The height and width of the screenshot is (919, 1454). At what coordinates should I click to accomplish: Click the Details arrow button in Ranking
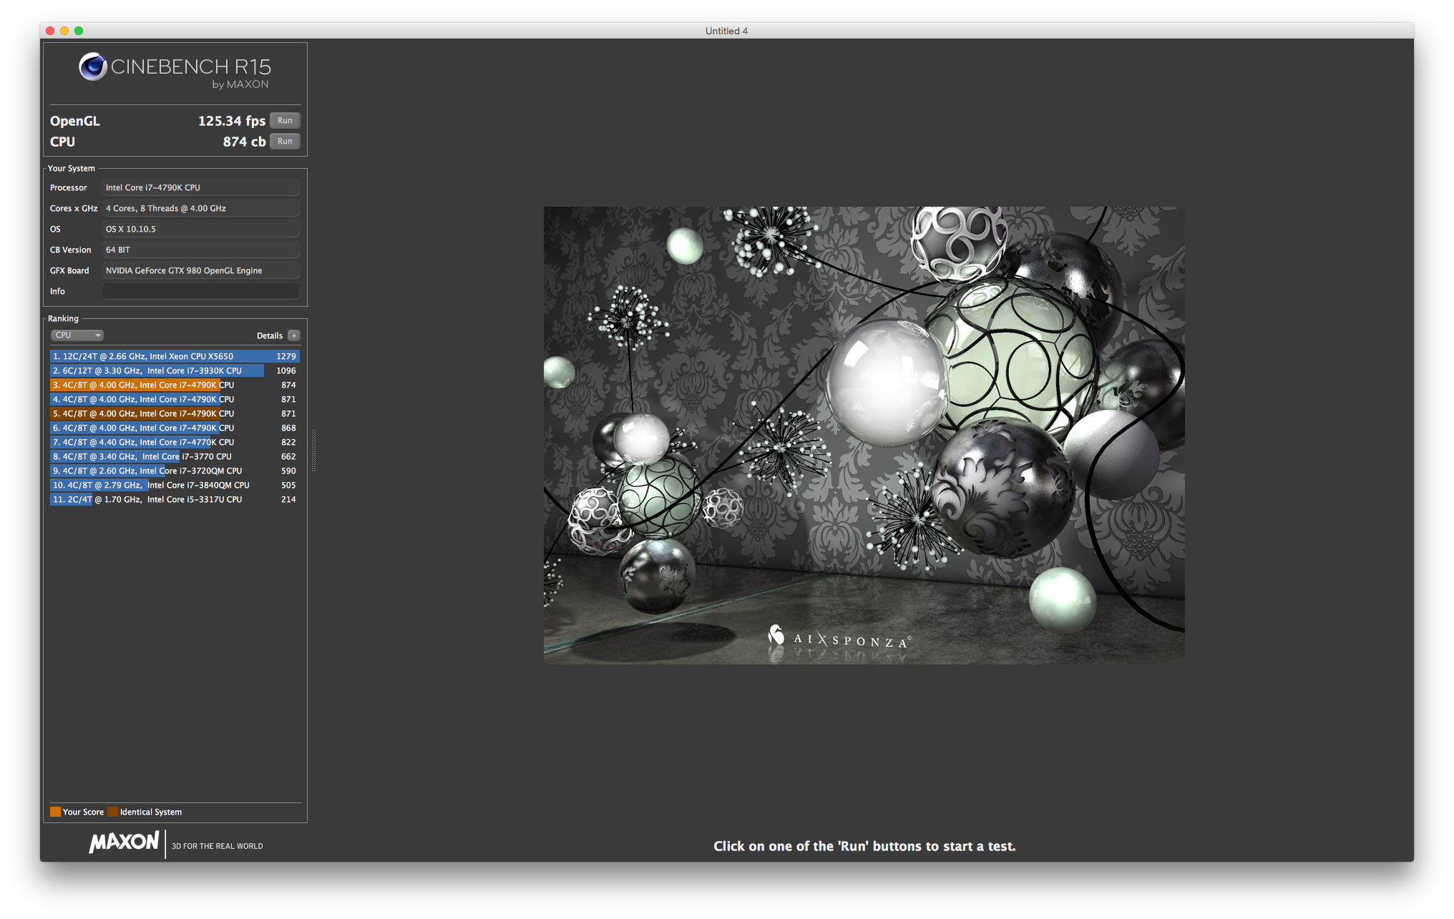[294, 335]
